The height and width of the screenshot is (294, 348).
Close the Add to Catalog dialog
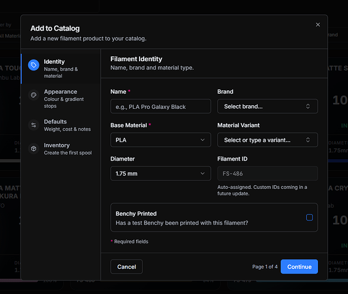pos(318,25)
